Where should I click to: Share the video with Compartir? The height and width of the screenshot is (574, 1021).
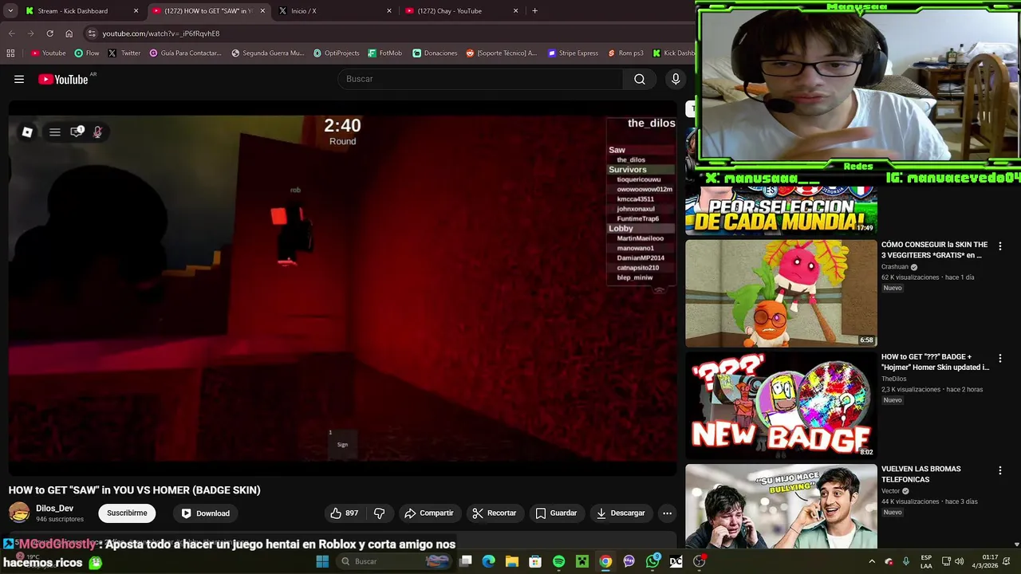[429, 513]
